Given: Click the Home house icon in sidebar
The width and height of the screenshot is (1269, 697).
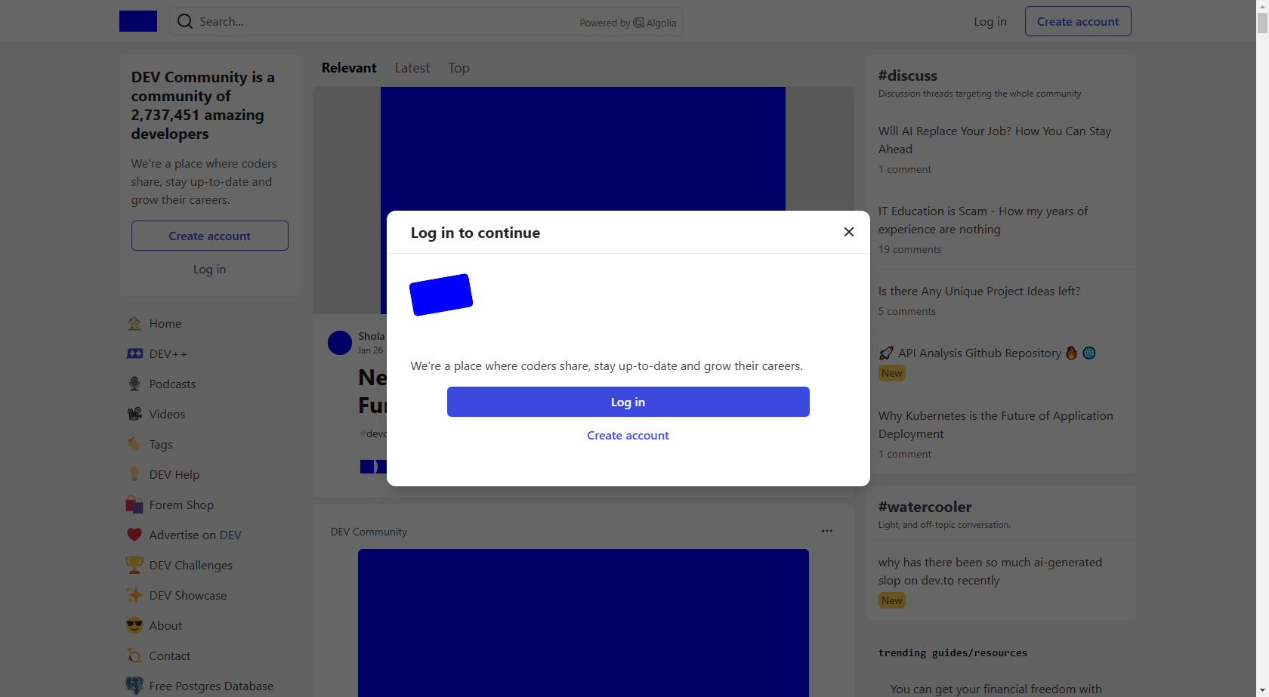Looking at the screenshot, I should click(x=134, y=323).
